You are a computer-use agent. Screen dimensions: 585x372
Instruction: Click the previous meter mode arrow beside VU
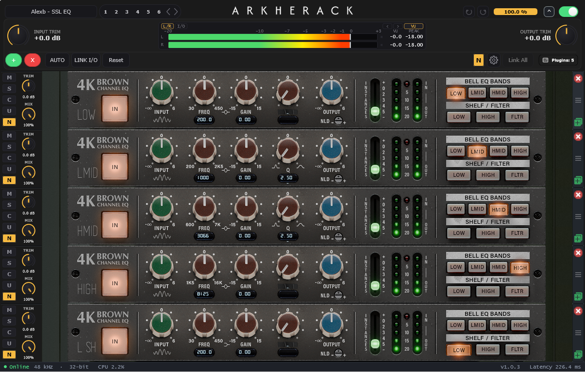pyautogui.click(x=387, y=26)
